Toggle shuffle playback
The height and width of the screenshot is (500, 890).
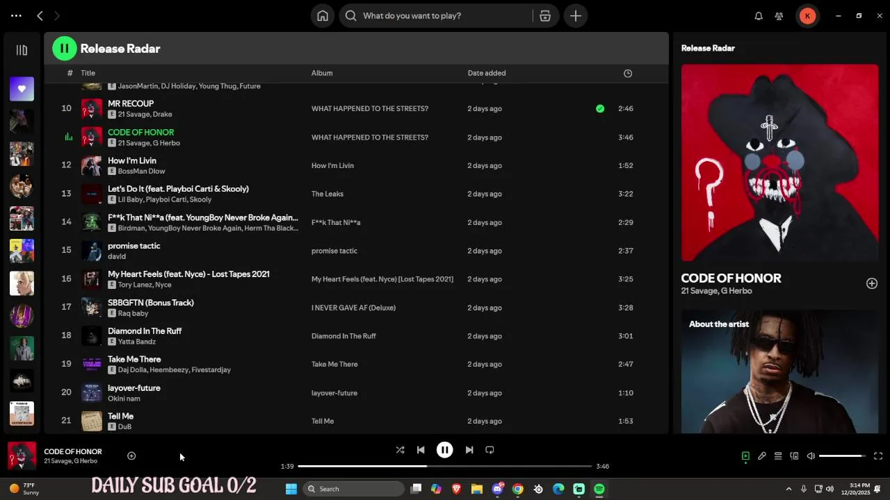pos(400,450)
